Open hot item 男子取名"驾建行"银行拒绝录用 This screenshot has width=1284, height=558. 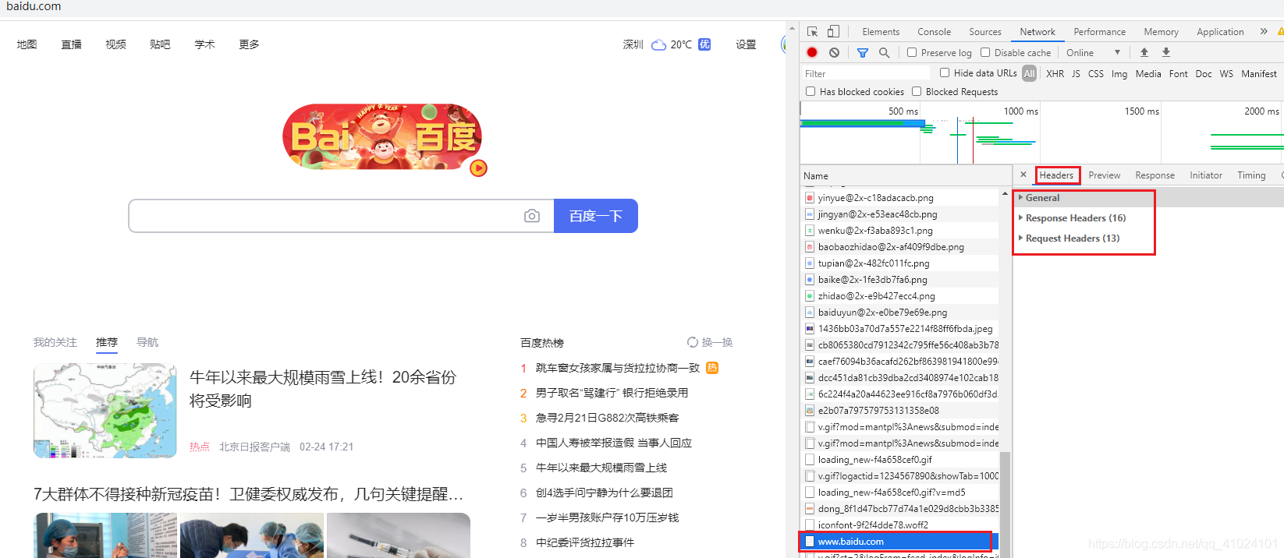612,393
